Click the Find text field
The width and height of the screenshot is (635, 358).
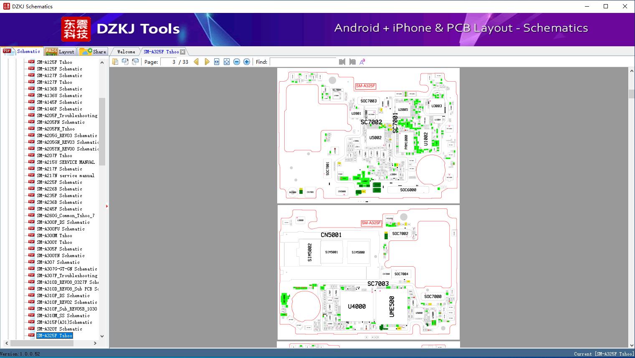[x=303, y=62]
